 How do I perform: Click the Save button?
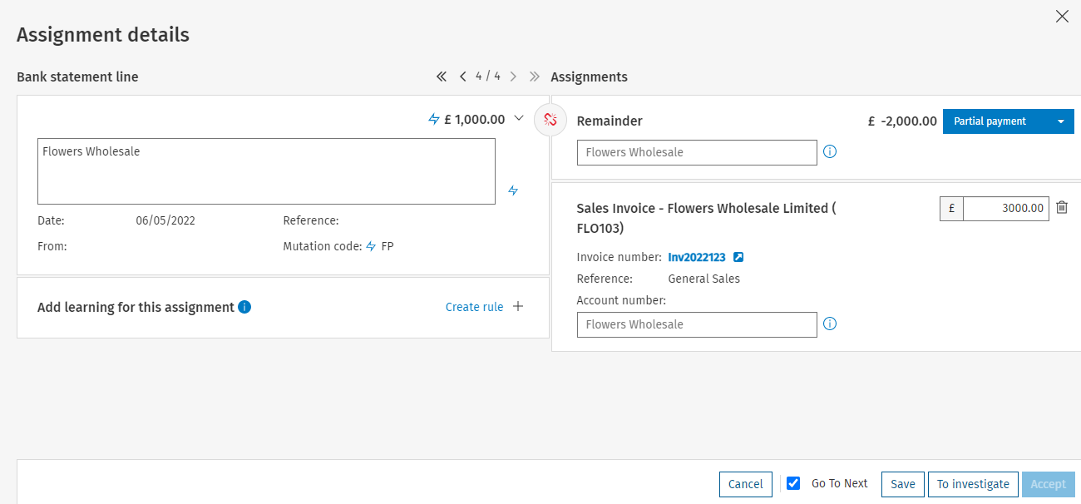(x=903, y=484)
